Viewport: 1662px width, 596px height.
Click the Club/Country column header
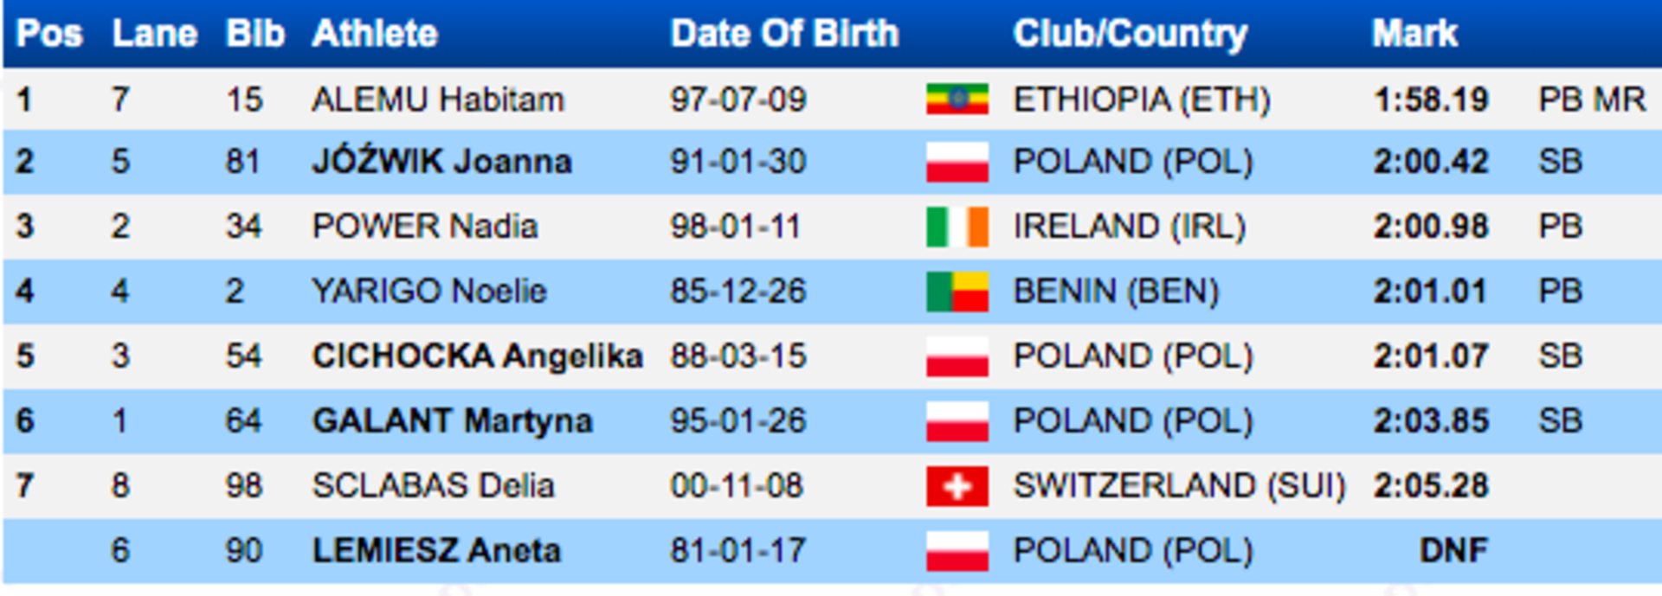(1131, 34)
